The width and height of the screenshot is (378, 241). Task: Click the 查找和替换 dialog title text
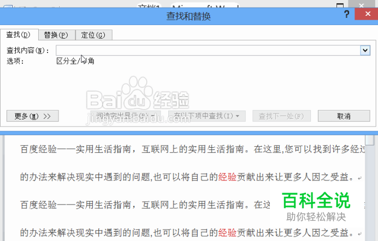pos(188,16)
